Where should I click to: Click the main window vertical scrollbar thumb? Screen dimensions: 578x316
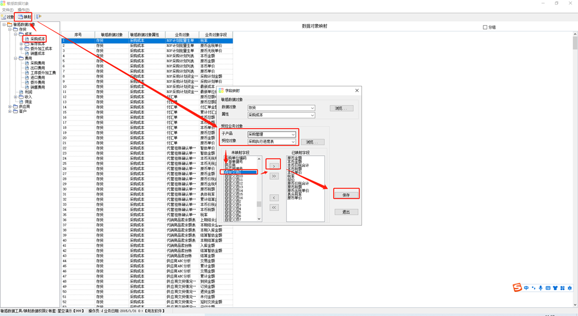click(x=575, y=42)
